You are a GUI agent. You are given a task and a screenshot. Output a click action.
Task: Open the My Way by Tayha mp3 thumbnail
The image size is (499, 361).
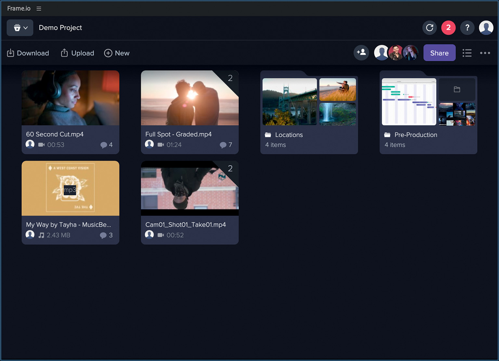[x=70, y=188]
